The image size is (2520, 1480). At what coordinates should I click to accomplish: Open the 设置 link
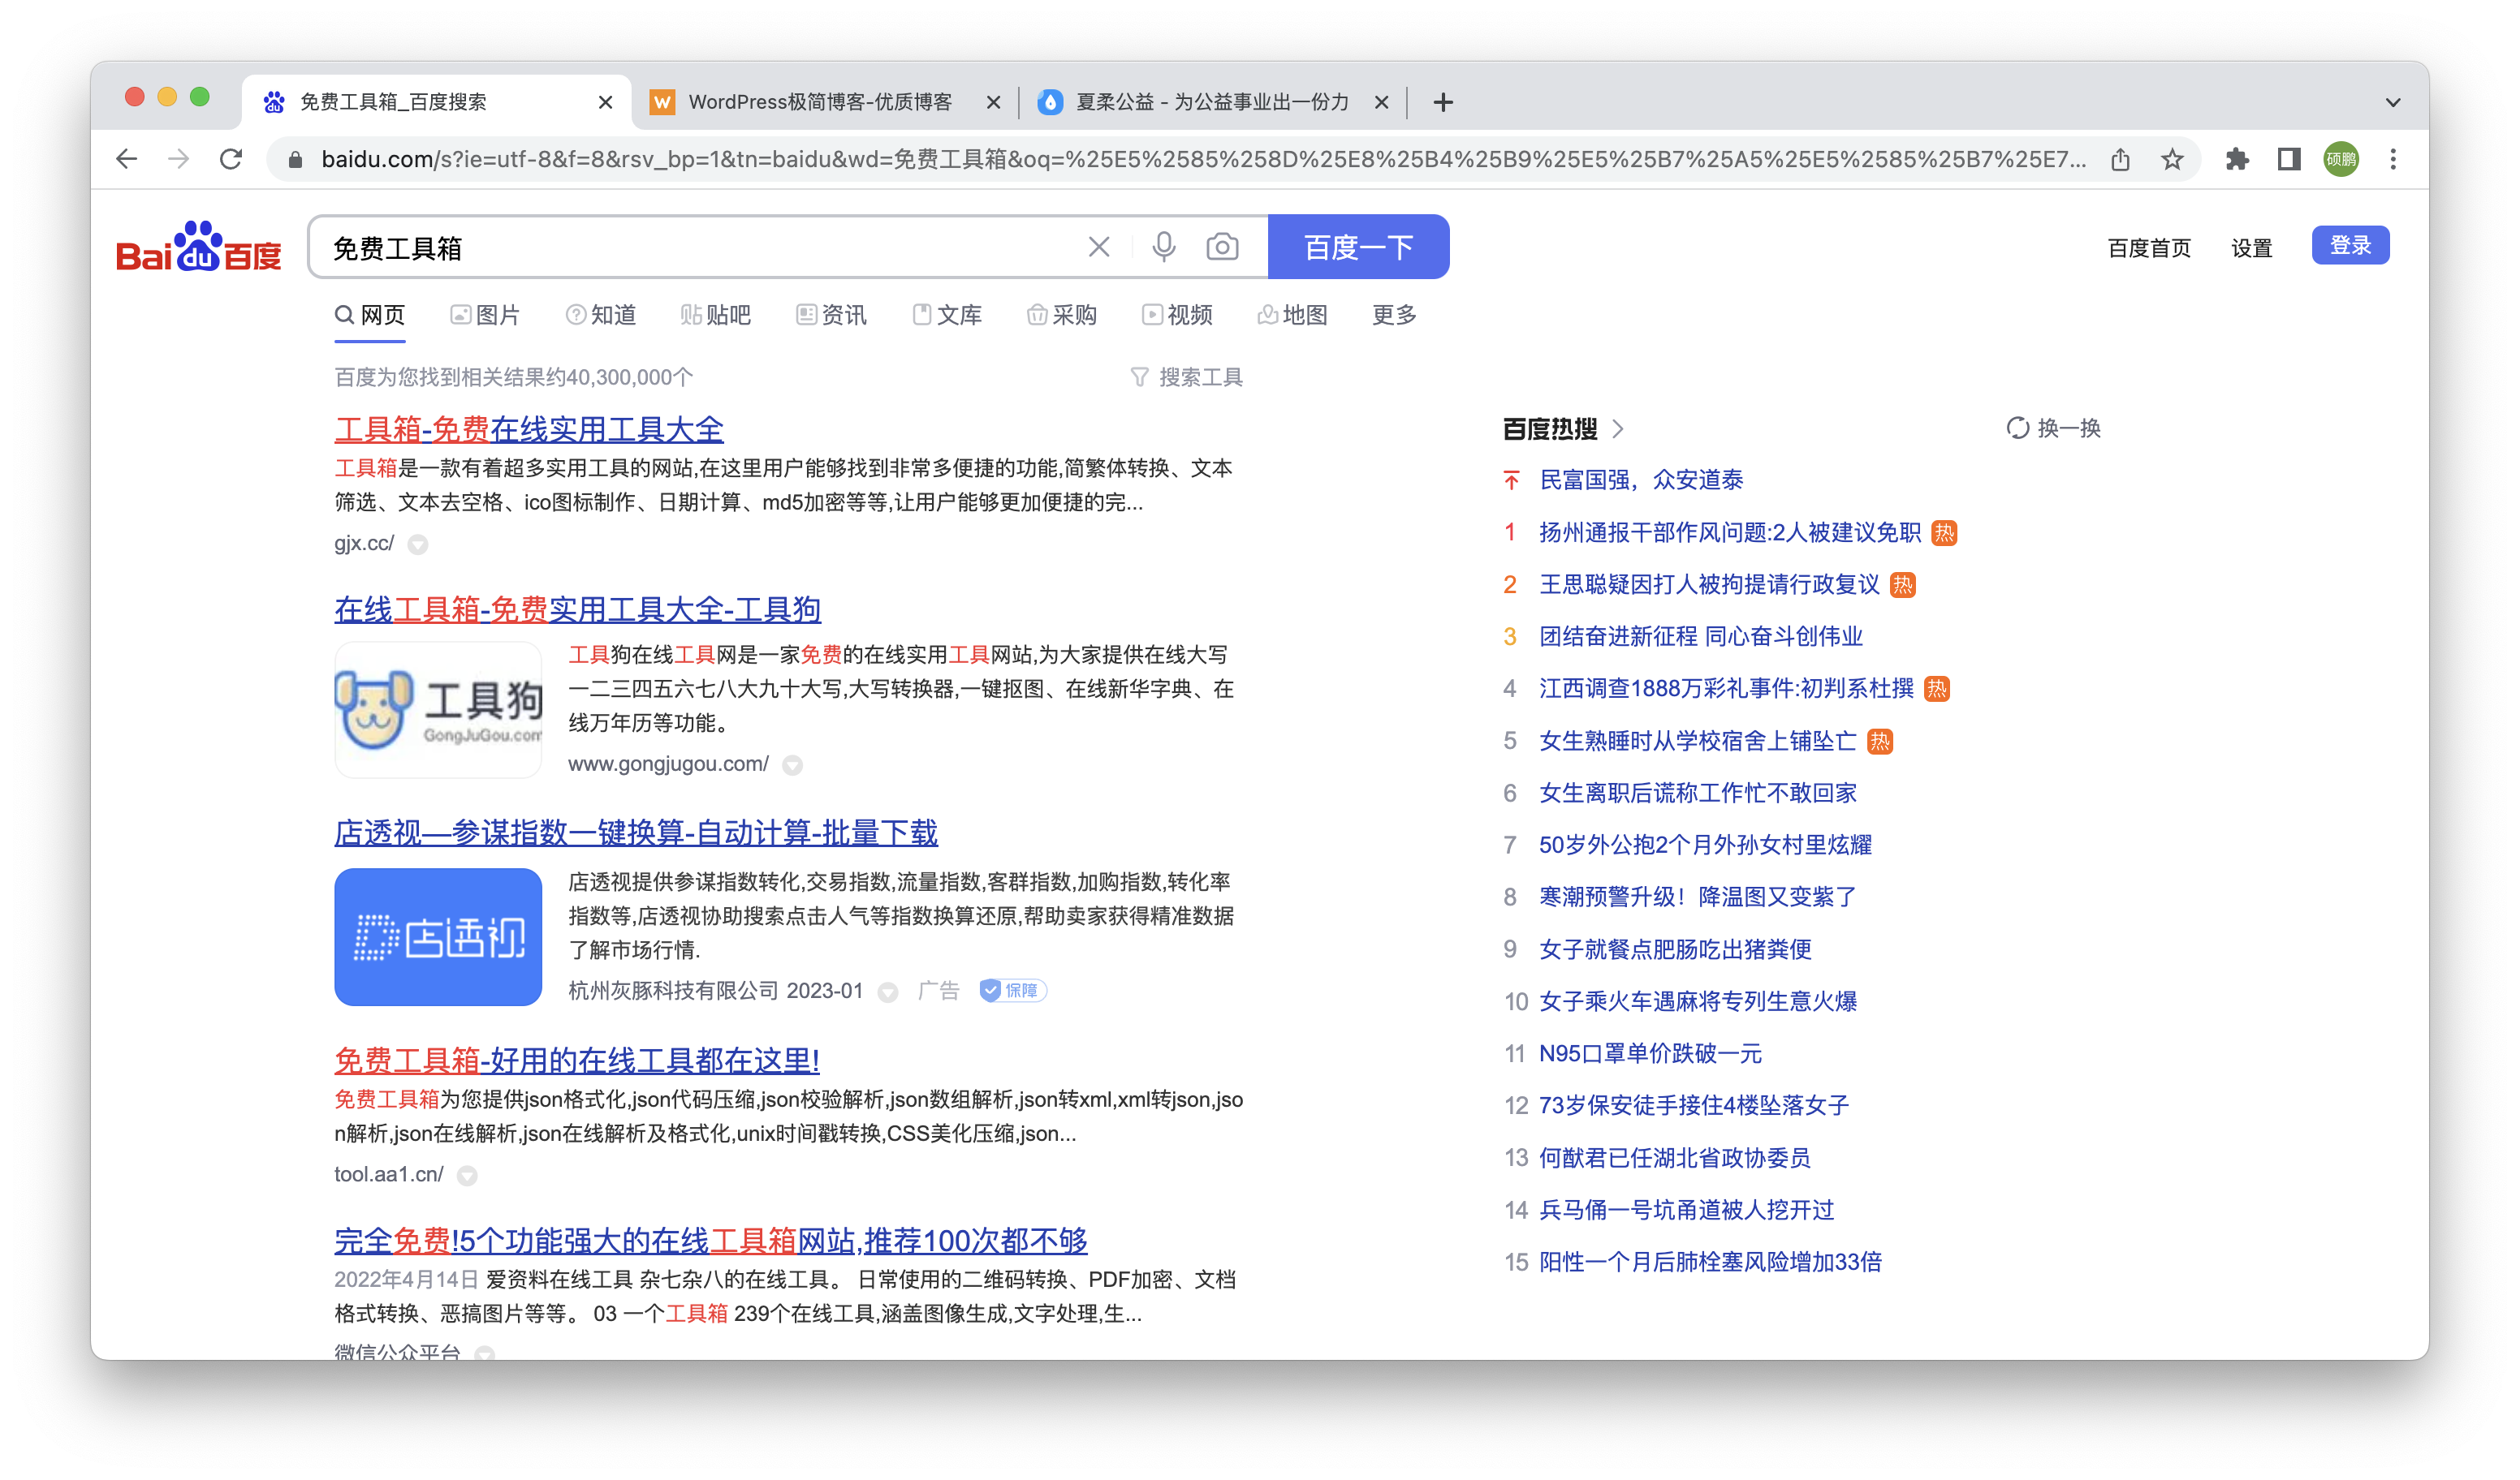coord(2252,247)
